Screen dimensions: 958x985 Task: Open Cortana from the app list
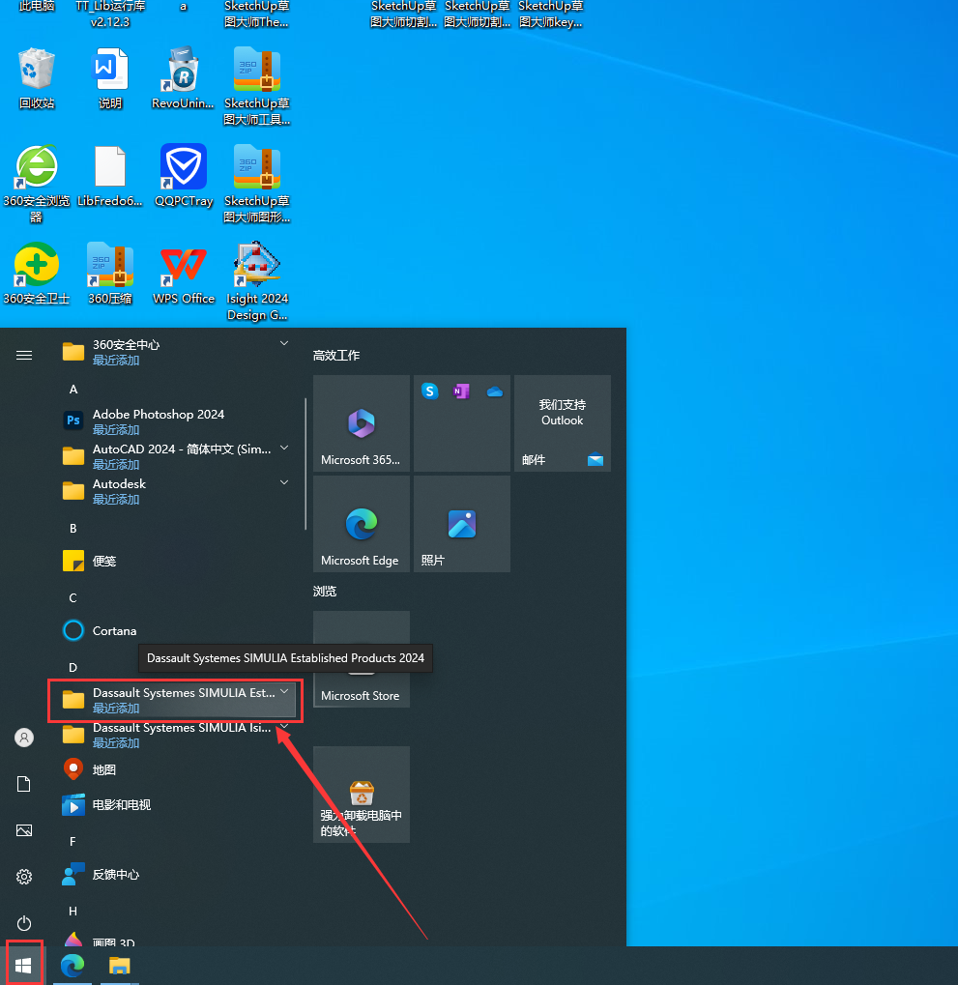coord(114,630)
